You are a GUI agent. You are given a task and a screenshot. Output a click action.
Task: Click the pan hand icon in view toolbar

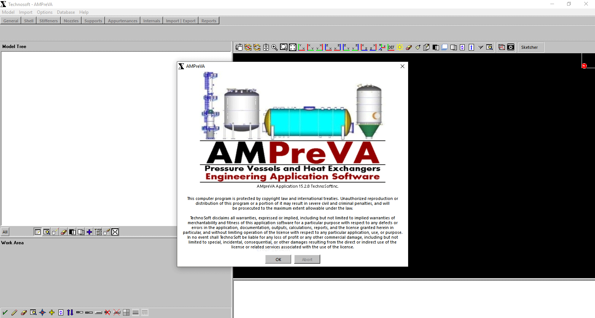pyautogui.click(x=239, y=47)
